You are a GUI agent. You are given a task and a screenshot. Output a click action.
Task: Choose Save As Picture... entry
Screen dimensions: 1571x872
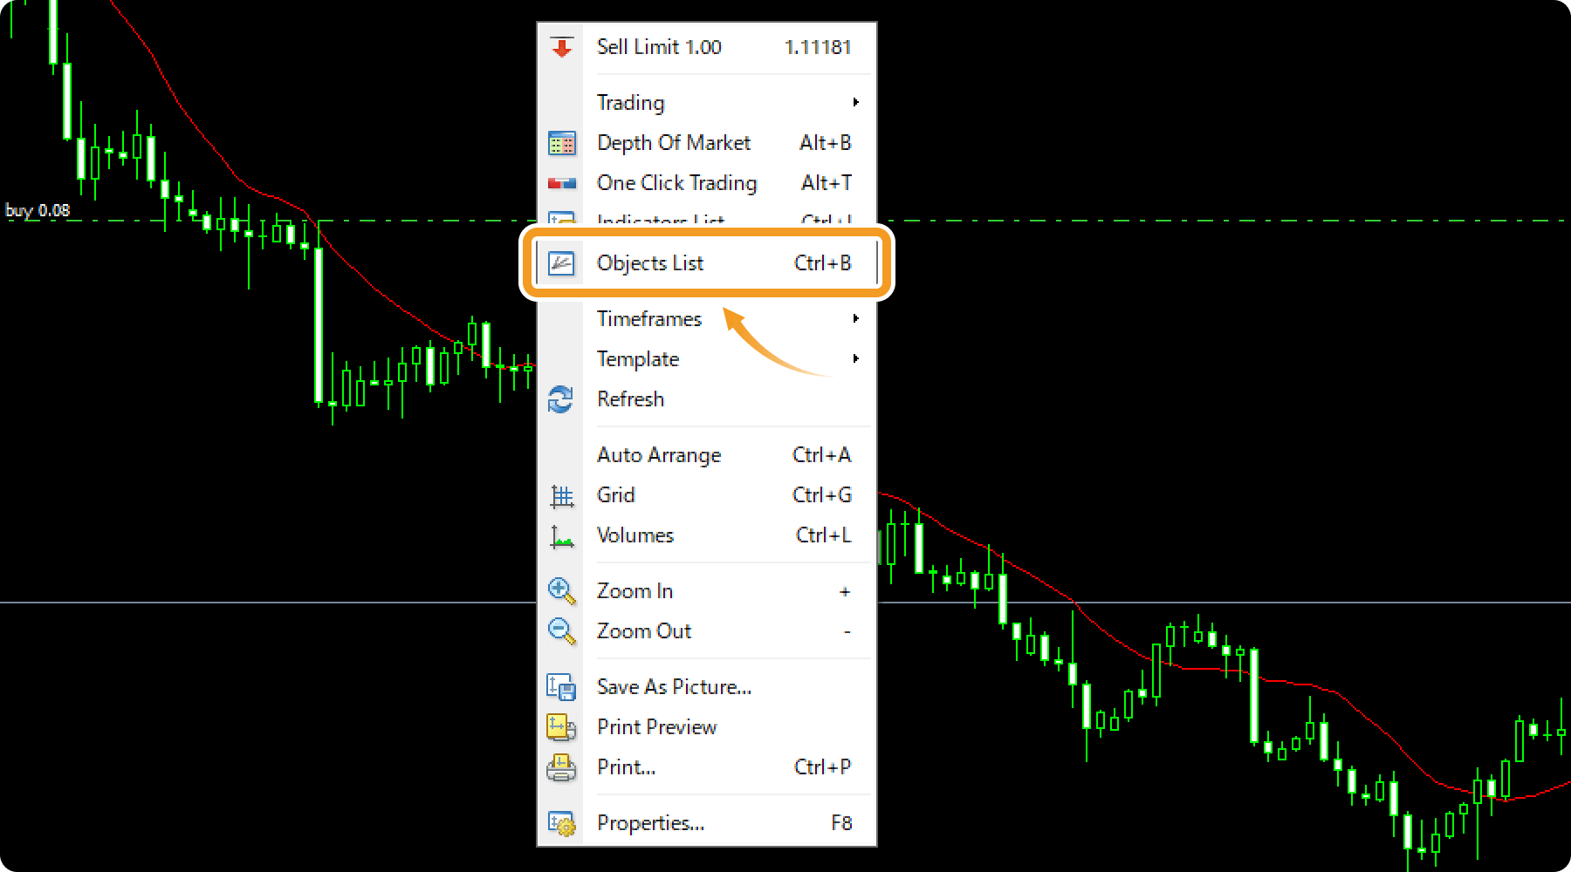pyautogui.click(x=707, y=687)
